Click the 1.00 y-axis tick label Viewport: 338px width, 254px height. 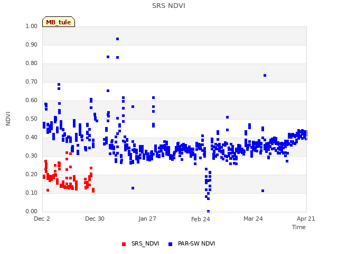pos(32,26)
